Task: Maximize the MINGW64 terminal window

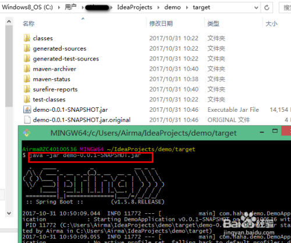Action: click(x=275, y=131)
